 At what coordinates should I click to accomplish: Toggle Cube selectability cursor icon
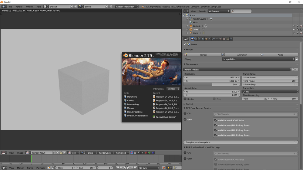(298, 29)
